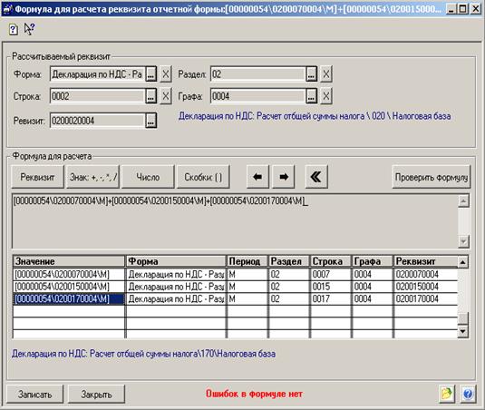Move the formula cursor left with the arrow button
This screenshot has width=485, height=410.
coord(257,177)
